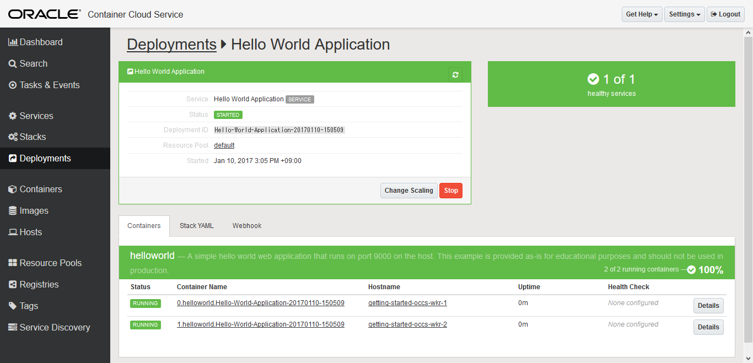The image size is (753, 363).
Task: Go to Tags page
Action: tap(55, 306)
